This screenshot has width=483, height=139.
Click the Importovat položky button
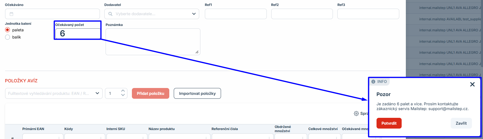click(197, 93)
